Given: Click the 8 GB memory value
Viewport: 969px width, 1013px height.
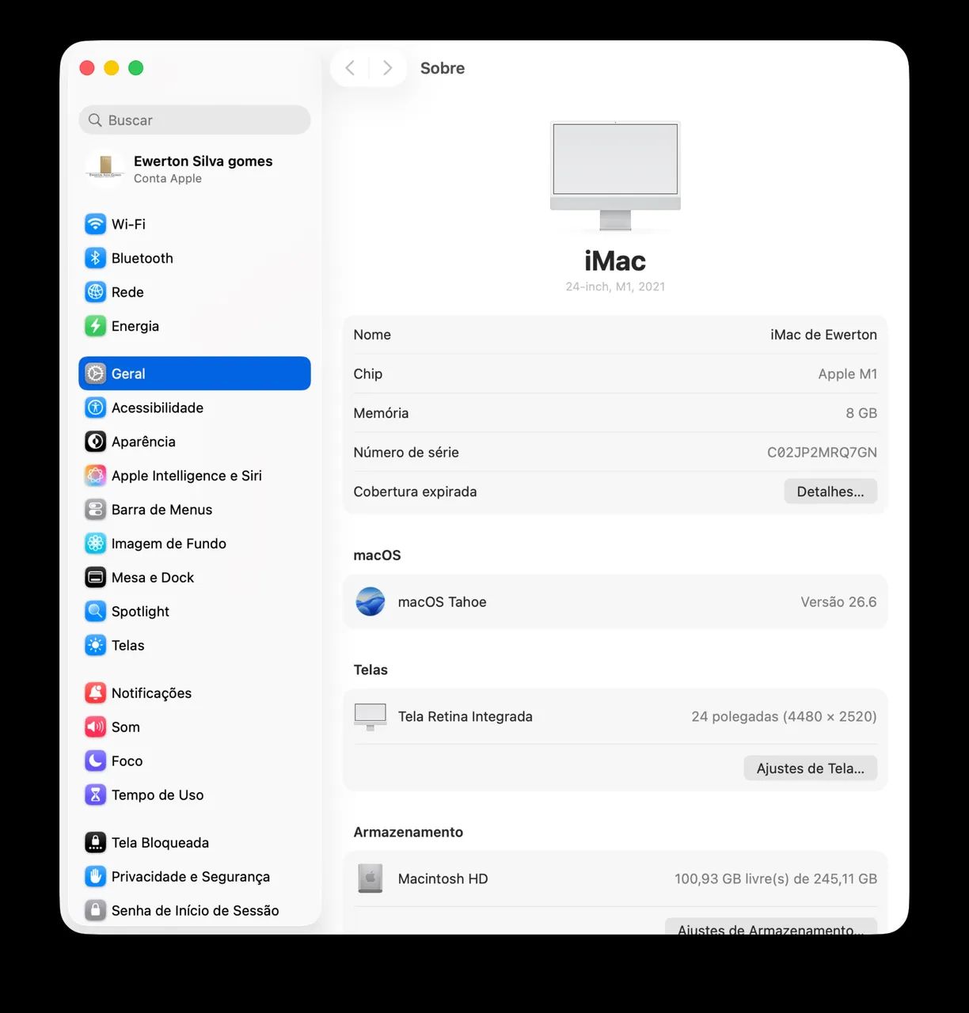Looking at the screenshot, I should coord(861,413).
